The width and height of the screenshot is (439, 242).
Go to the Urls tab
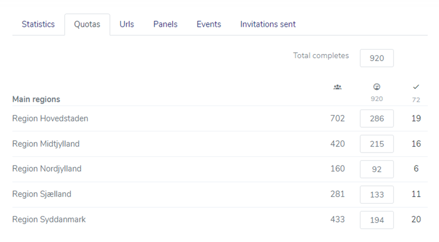coord(127,24)
